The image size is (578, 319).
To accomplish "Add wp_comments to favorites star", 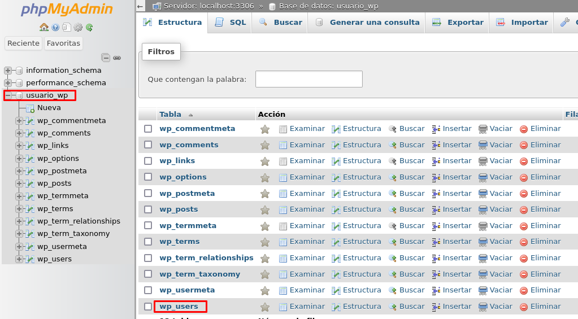I will (x=264, y=145).
